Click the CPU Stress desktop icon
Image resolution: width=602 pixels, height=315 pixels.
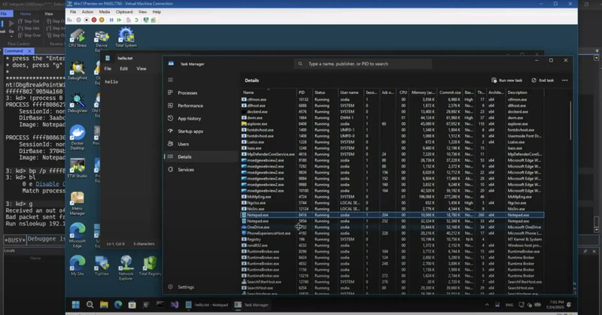click(78, 38)
